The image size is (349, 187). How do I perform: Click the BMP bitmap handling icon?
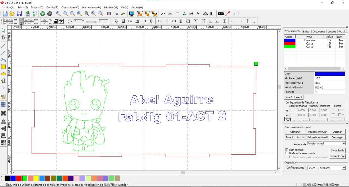coord(170,14)
